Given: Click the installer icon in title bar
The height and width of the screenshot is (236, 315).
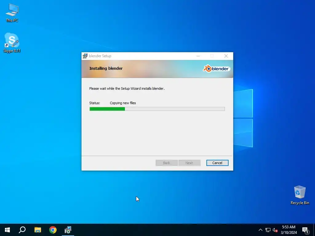Looking at the screenshot, I should click(85, 56).
